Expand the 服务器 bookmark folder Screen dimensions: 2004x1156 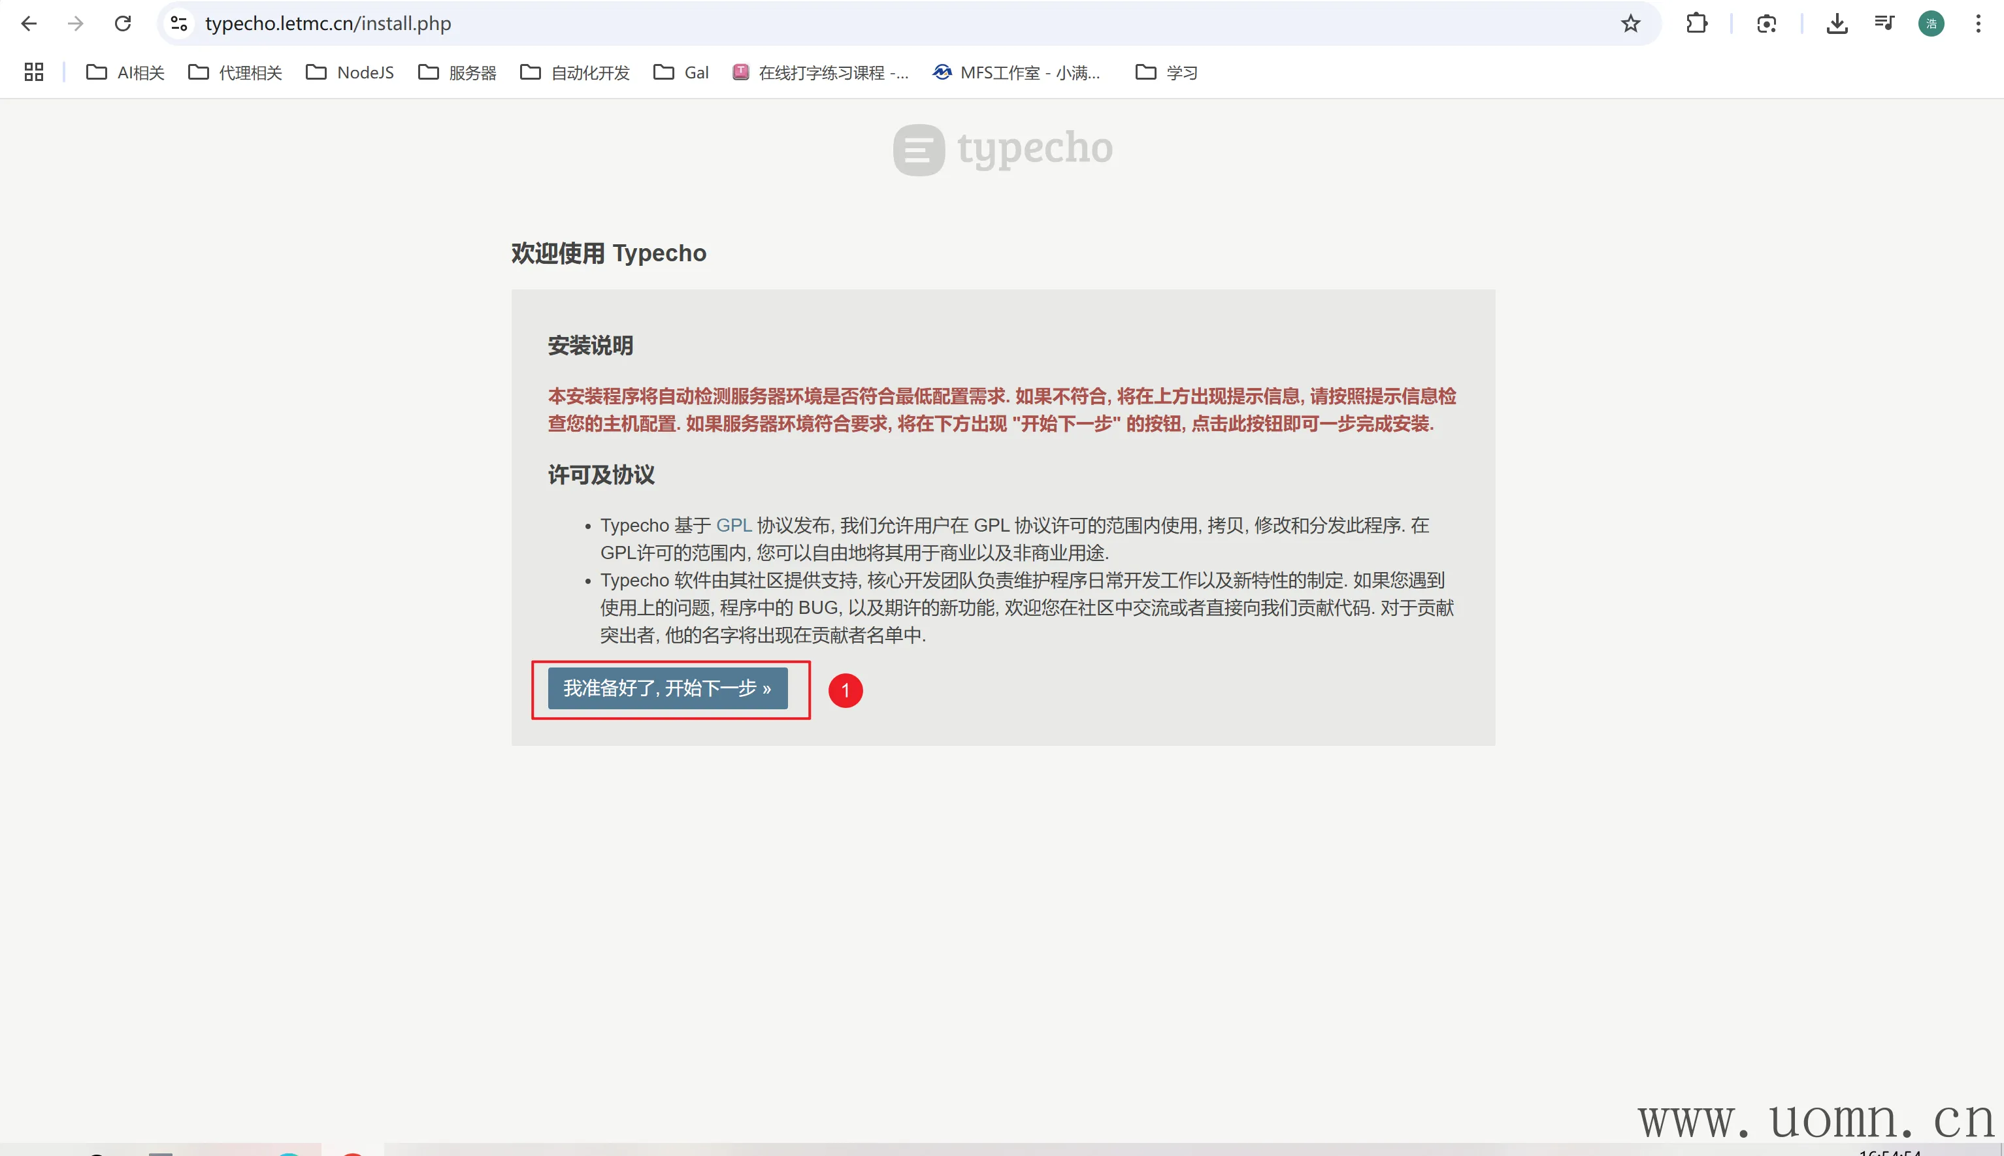coord(457,72)
